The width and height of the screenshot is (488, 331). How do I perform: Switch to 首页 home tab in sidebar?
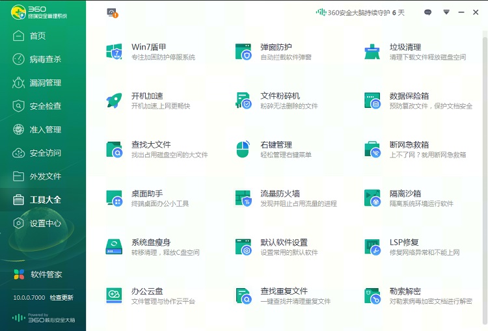click(38, 36)
